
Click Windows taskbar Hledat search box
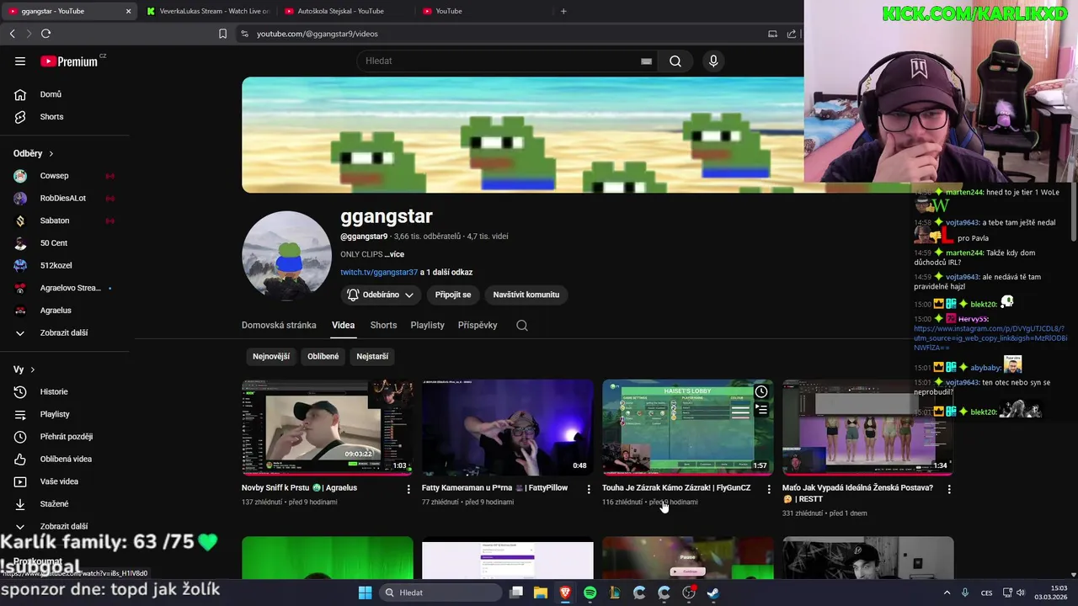(440, 593)
